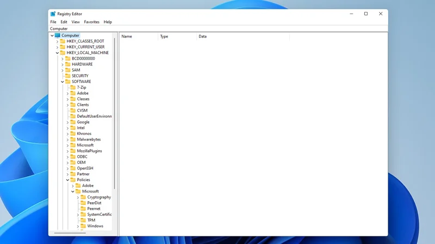The width and height of the screenshot is (435, 244).
Task: Click the ODBC folder icon
Action: tap(73, 157)
